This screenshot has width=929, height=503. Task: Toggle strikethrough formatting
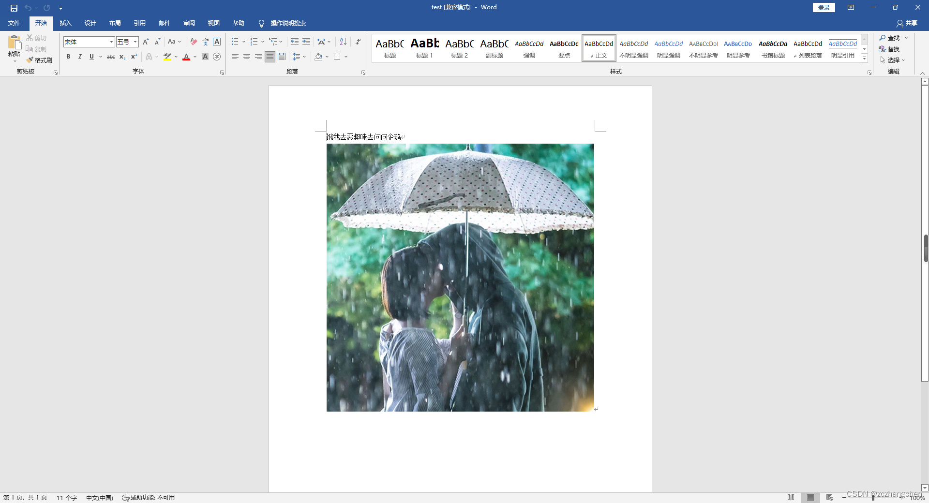[111, 57]
